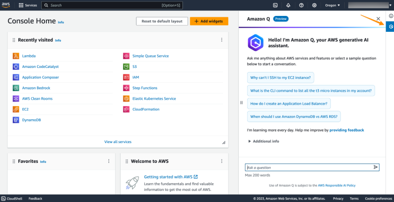Screen dimensions: 394x202
Task: Open the AWS Responsible AI Policy
Action: (337, 186)
